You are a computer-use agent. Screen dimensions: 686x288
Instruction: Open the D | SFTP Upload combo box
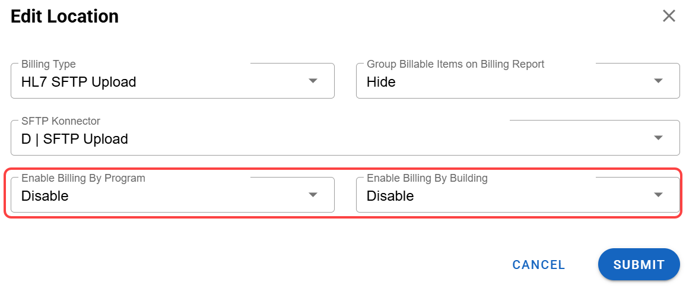(x=75, y=139)
